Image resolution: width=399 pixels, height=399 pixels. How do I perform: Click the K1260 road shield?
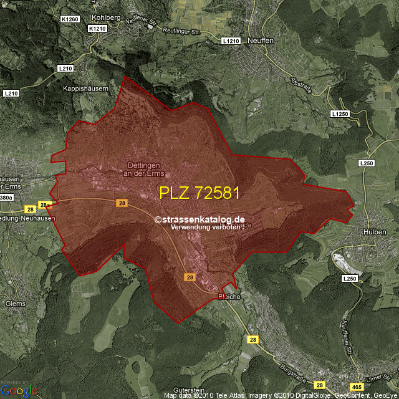click(x=70, y=19)
